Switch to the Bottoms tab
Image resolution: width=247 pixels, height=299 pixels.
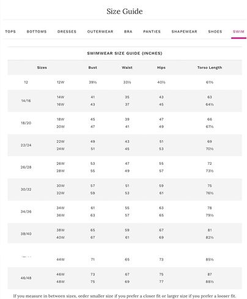37,31
